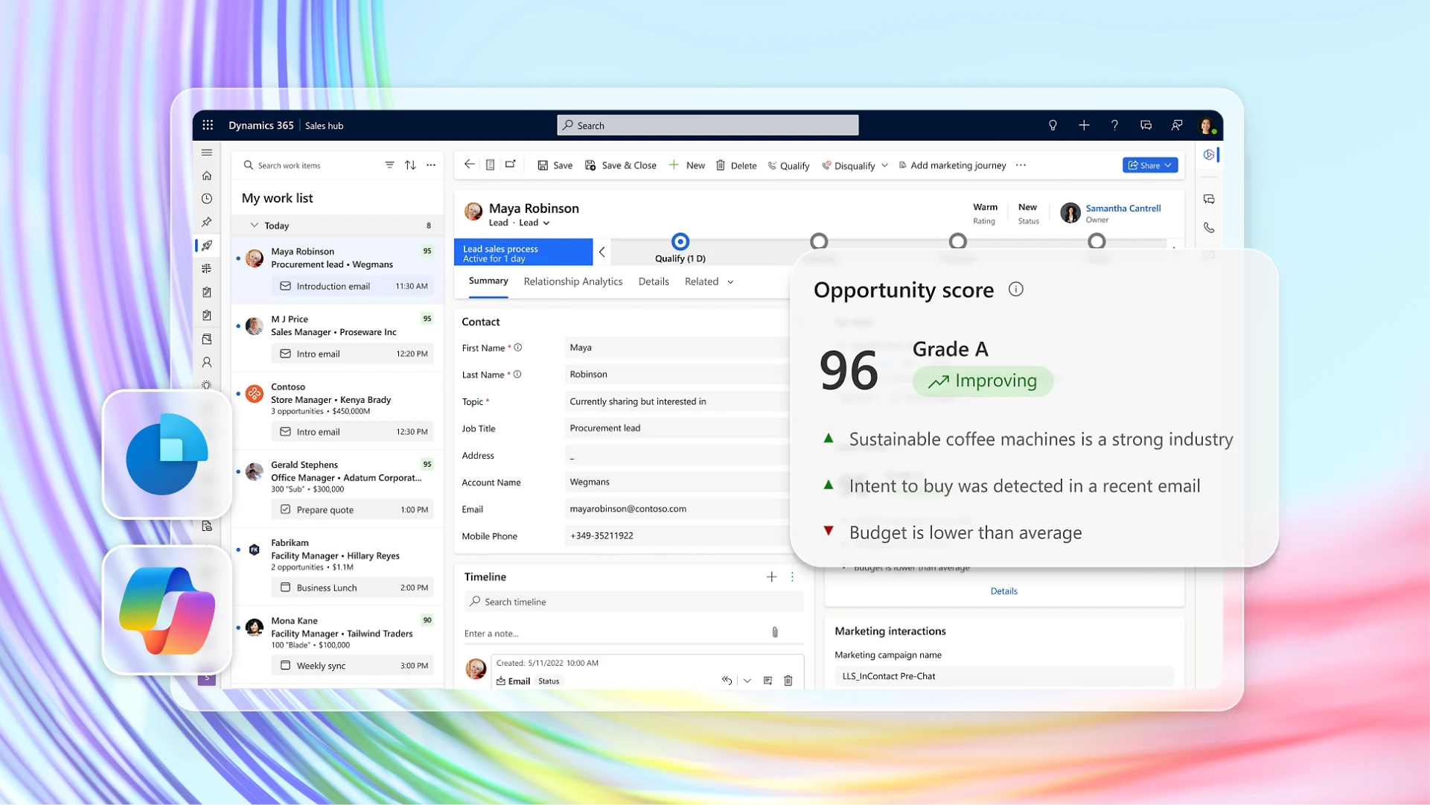This screenshot has height=805, width=1430.
Task: Open the help question mark icon
Action: 1114,125
